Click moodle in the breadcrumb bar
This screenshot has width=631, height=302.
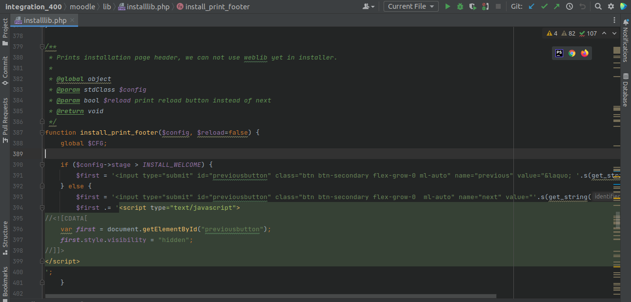pyautogui.click(x=82, y=6)
